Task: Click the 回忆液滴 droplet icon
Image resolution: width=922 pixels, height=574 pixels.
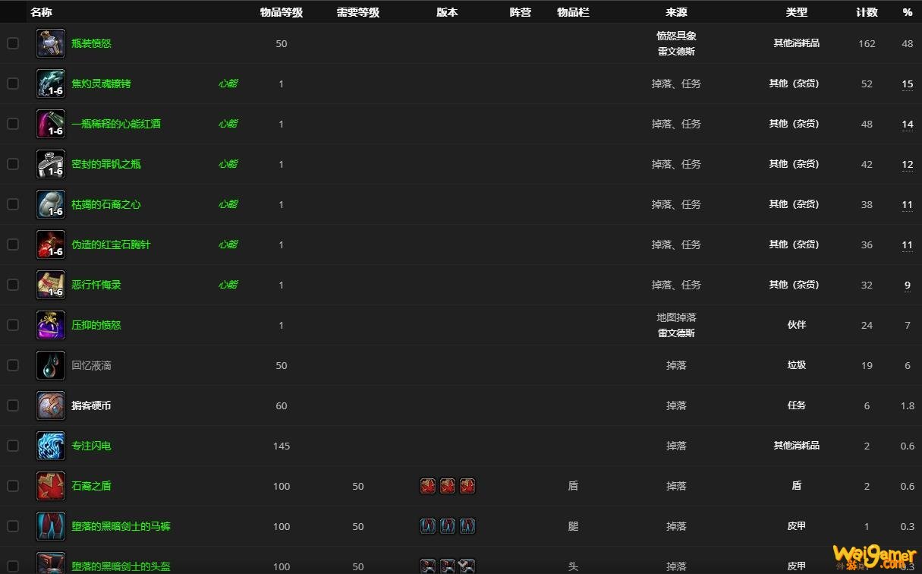Action: [x=51, y=365]
